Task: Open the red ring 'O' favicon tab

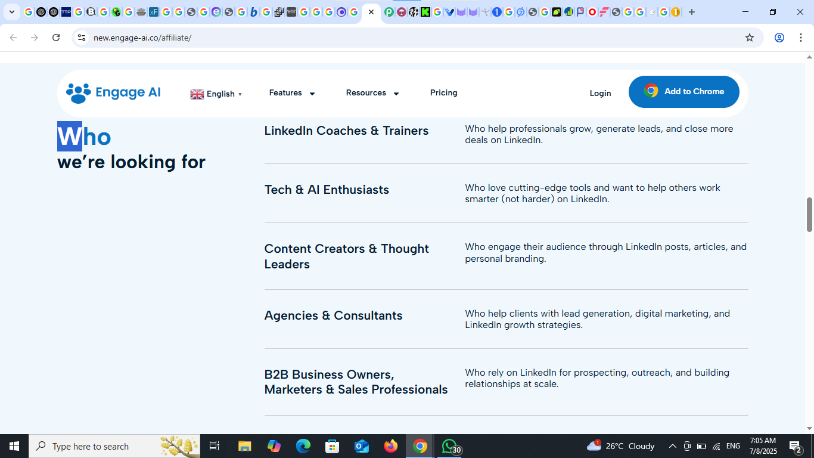Action: tap(592, 12)
